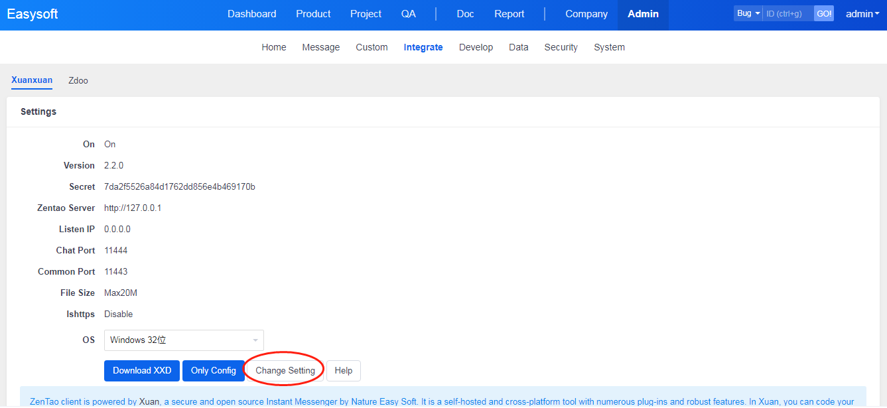Screen dimensions: 887x408
Task: Expand the Bug search type dropdown
Action: 748,13
